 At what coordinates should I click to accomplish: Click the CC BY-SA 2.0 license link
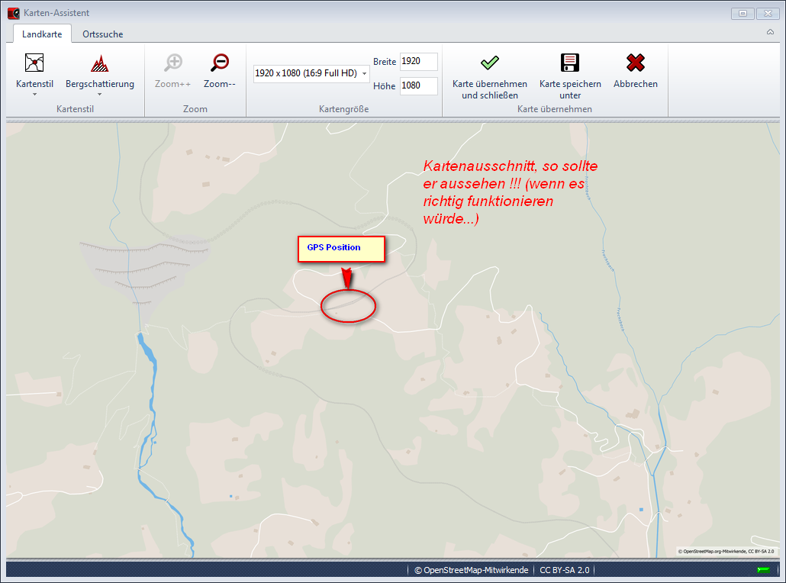564,570
